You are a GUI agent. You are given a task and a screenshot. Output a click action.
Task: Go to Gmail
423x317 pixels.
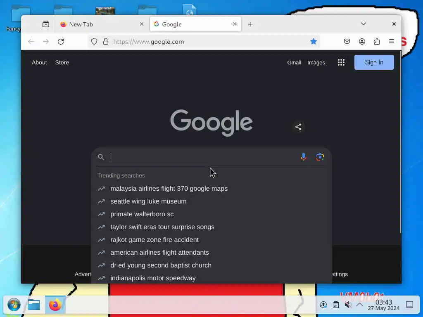[x=294, y=63]
